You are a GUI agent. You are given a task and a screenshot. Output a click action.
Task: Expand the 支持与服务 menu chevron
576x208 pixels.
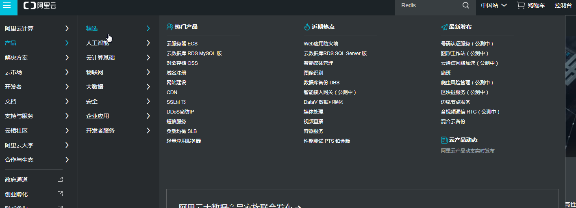(67, 116)
